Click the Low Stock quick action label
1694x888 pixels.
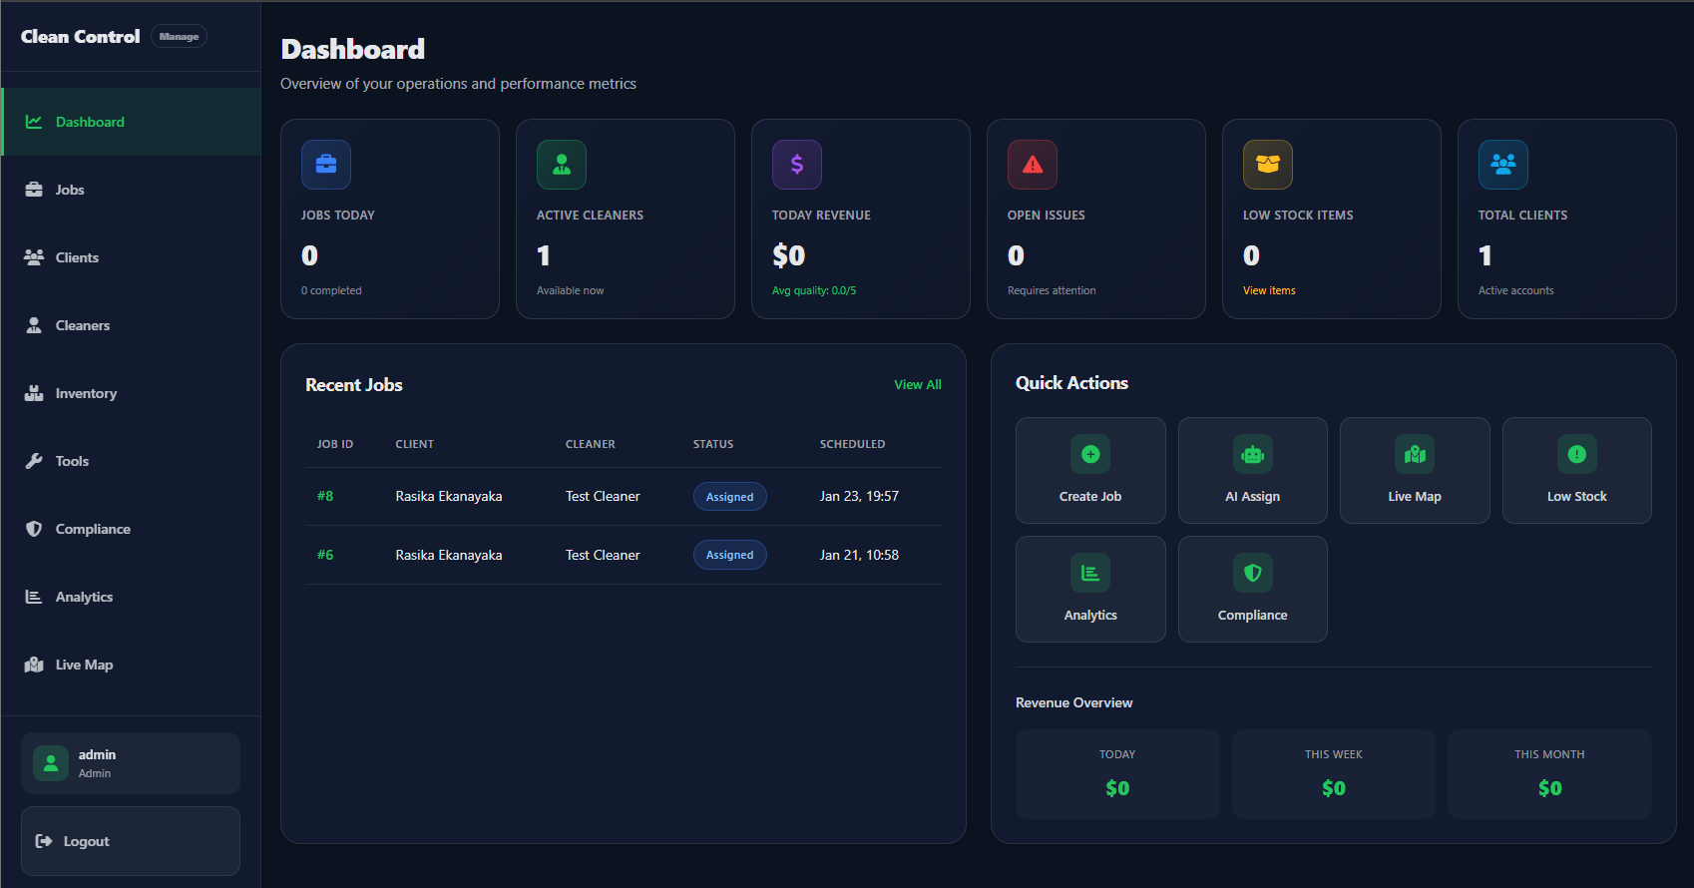[x=1577, y=496]
